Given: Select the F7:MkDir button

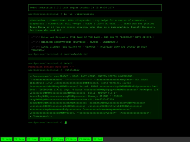Looking at the screenshot, I should pos(85,139).
